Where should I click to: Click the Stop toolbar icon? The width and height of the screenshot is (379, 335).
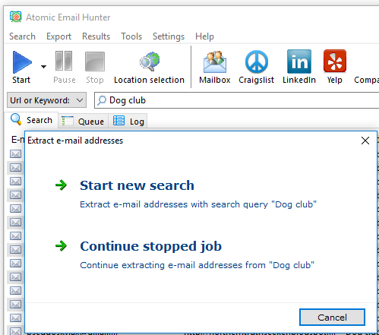95,62
